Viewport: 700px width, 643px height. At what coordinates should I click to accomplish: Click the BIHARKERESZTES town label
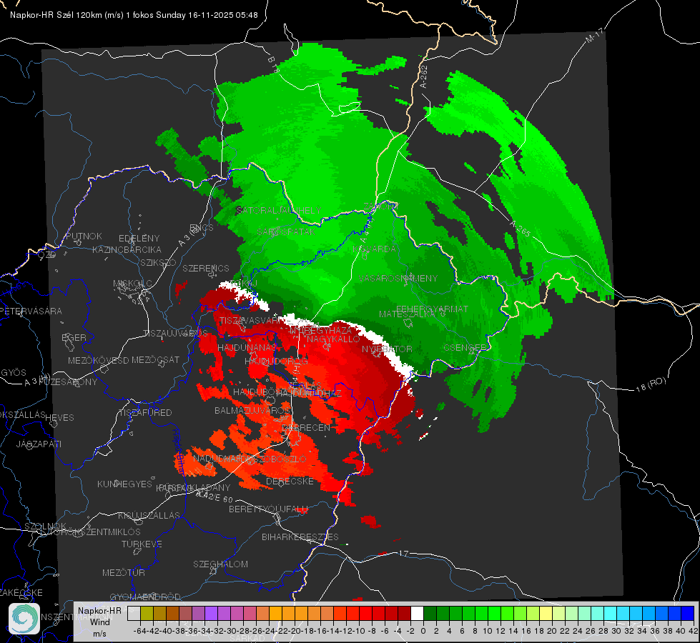tap(300, 537)
